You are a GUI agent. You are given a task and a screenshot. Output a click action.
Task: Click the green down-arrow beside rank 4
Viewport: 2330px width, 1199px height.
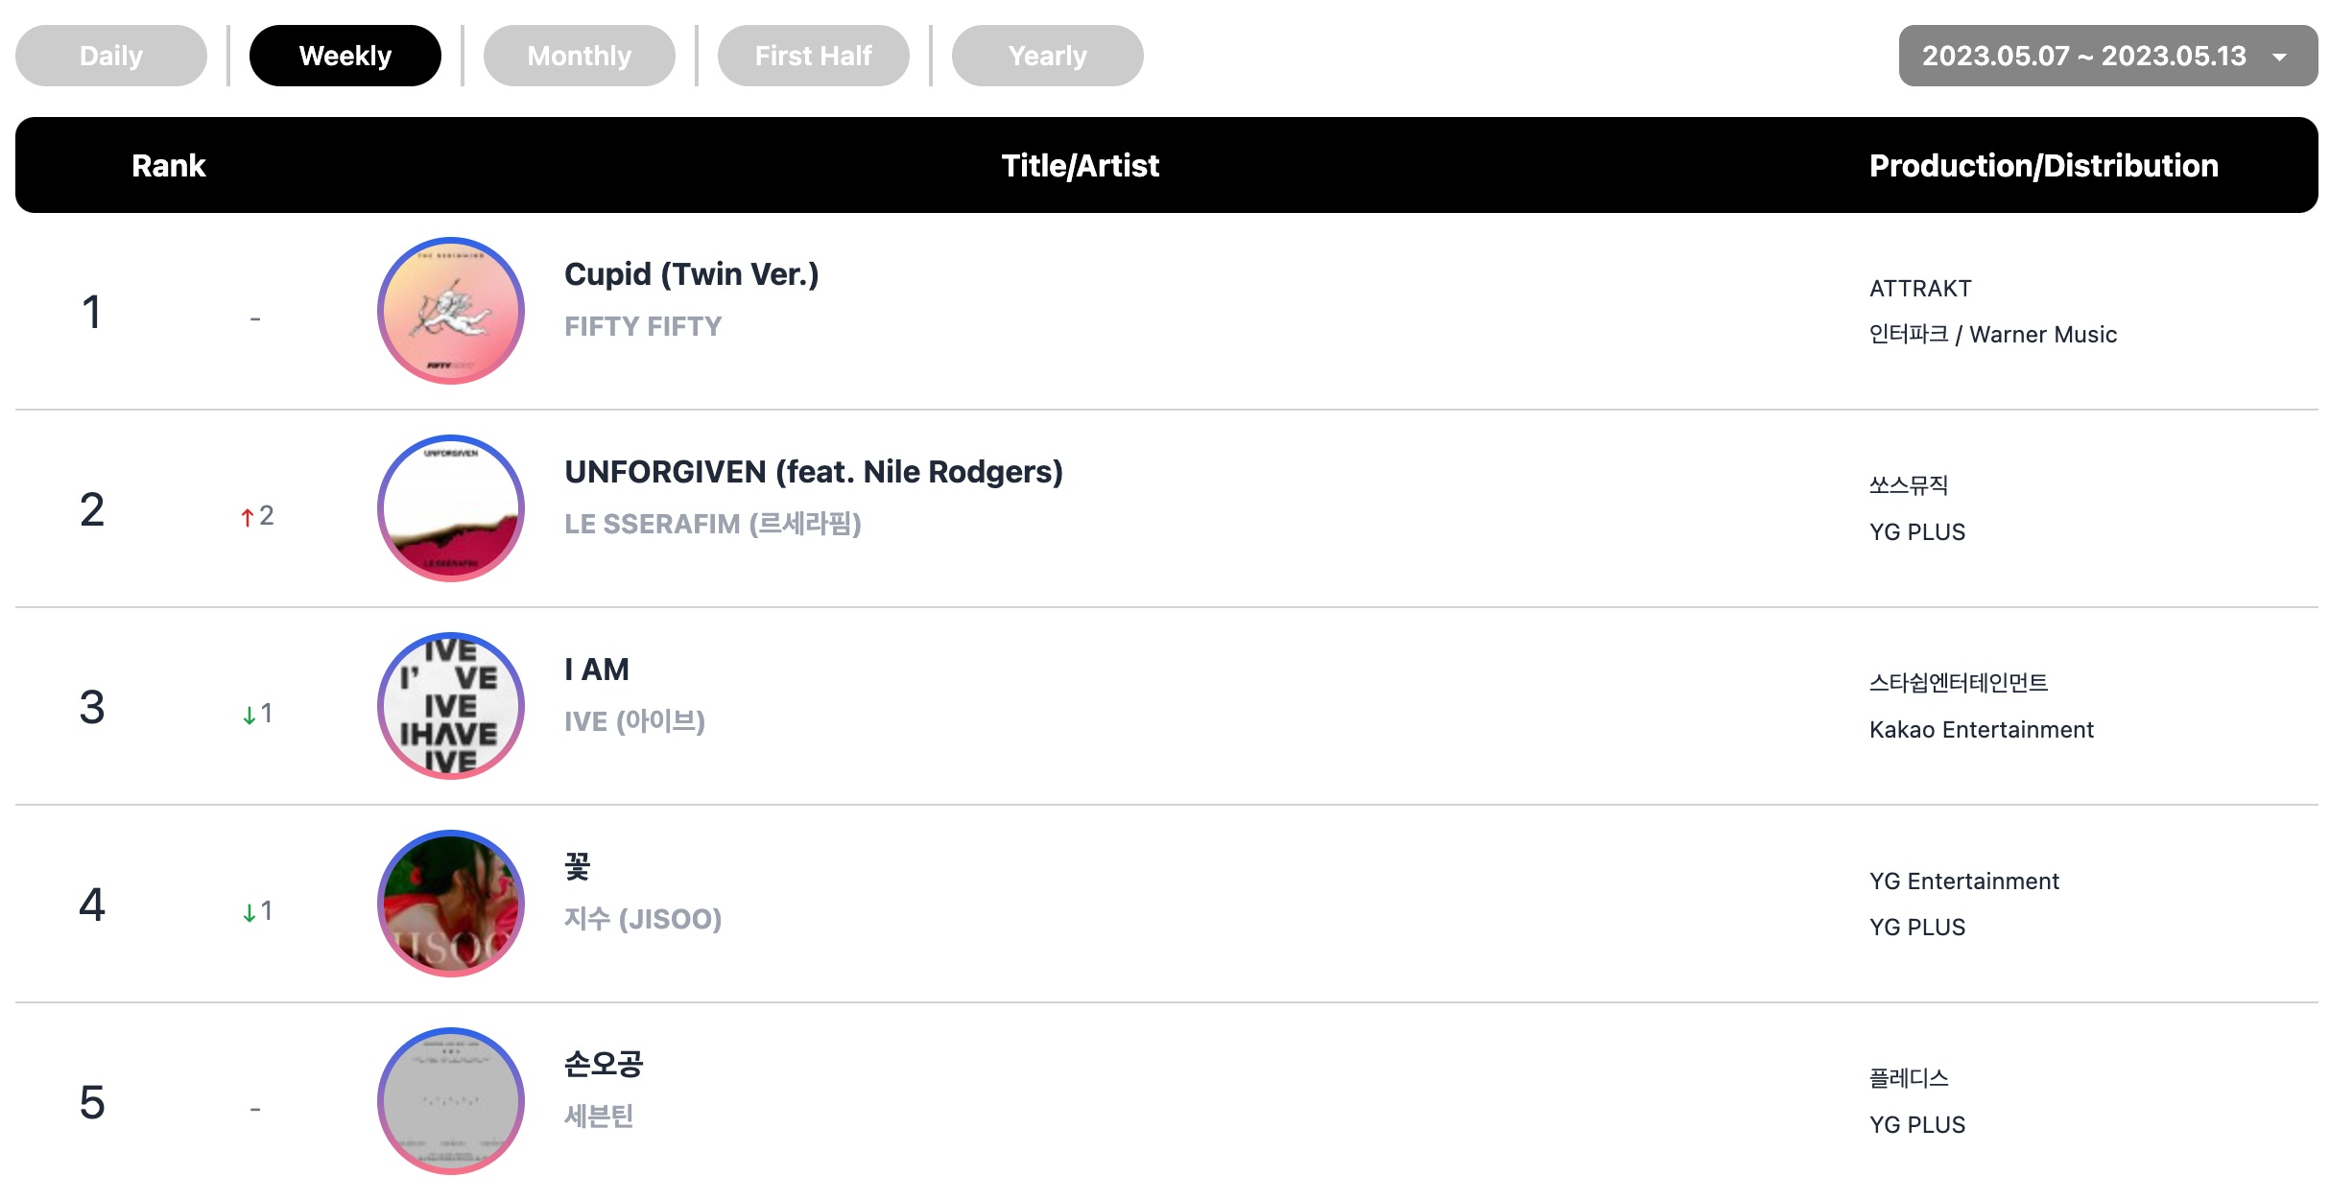tap(250, 912)
